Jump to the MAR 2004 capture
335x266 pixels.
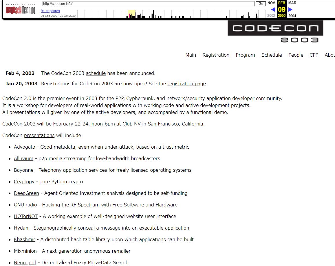tap(292, 3)
